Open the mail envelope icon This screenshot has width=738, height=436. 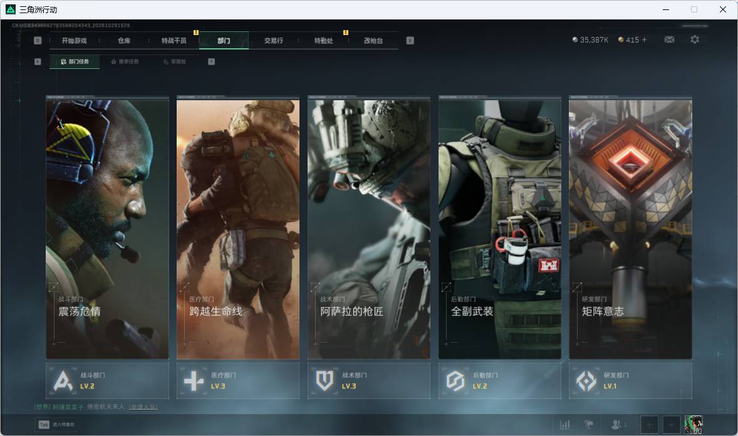tap(669, 39)
